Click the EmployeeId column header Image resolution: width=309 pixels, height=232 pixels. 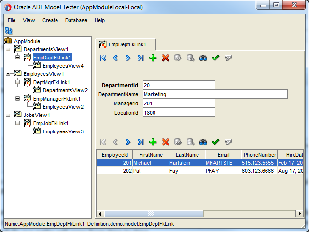pyautogui.click(x=115, y=155)
